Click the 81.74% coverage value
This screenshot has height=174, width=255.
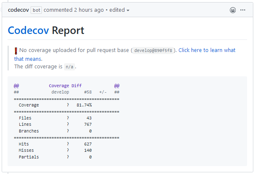[x=84, y=105]
